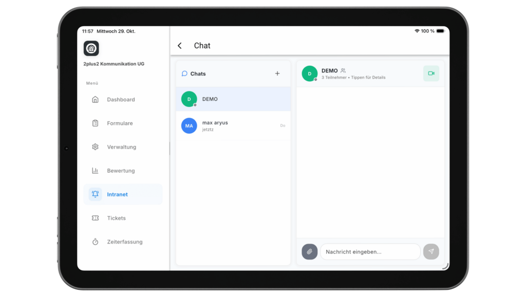Click the chat bubble icon beside Chats
This screenshot has height=296, width=526.
(184, 73)
